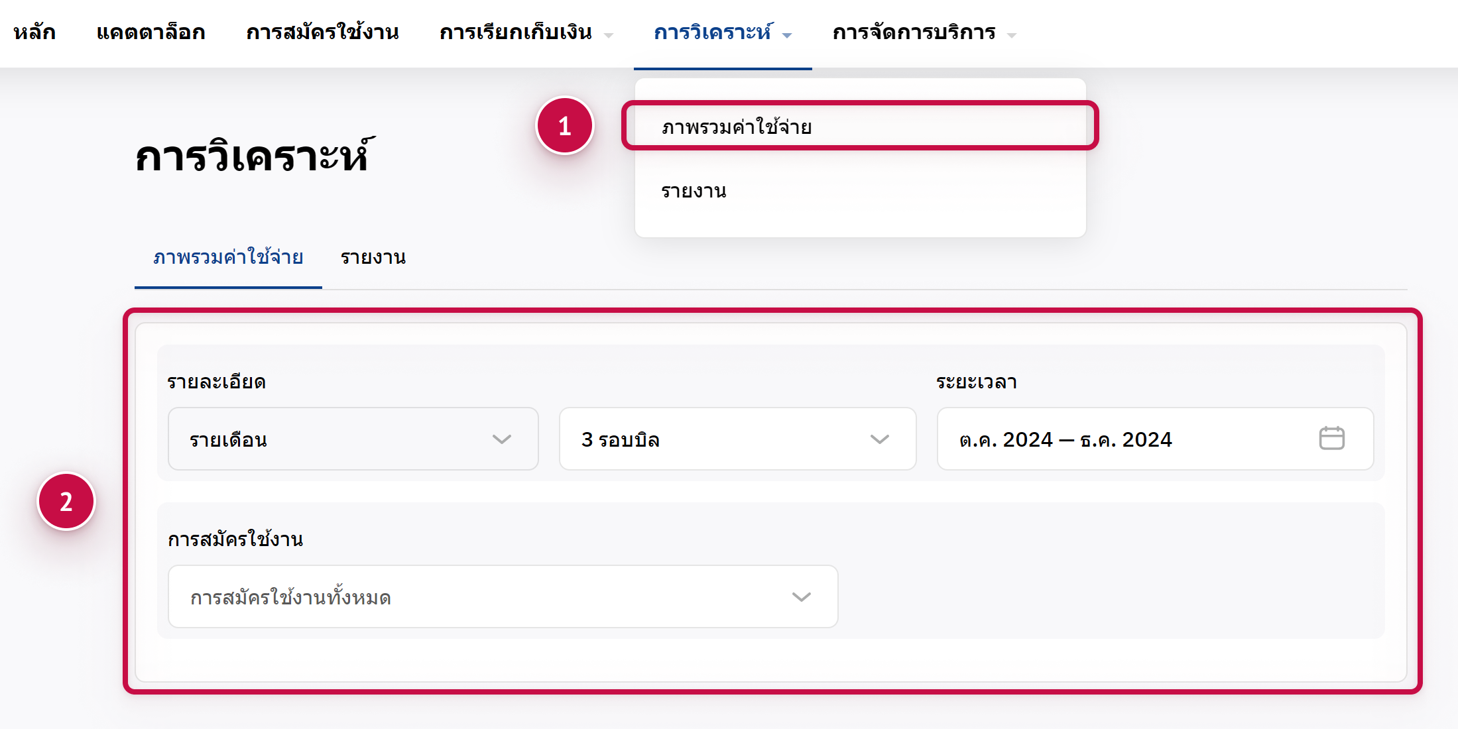Screen dimensions: 1458x729
Task: Click the ต.ค. 2024 — ธ.ค. 2024 date field
Action: pos(1127,439)
